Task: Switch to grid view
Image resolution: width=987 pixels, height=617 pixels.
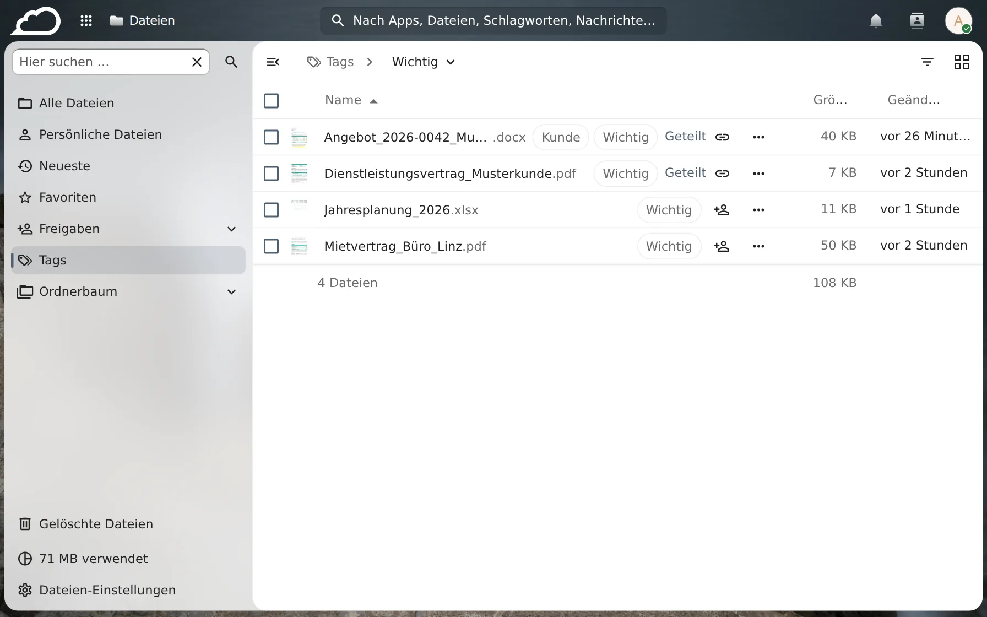Action: 962,62
